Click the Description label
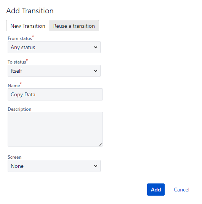 [19, 109]
